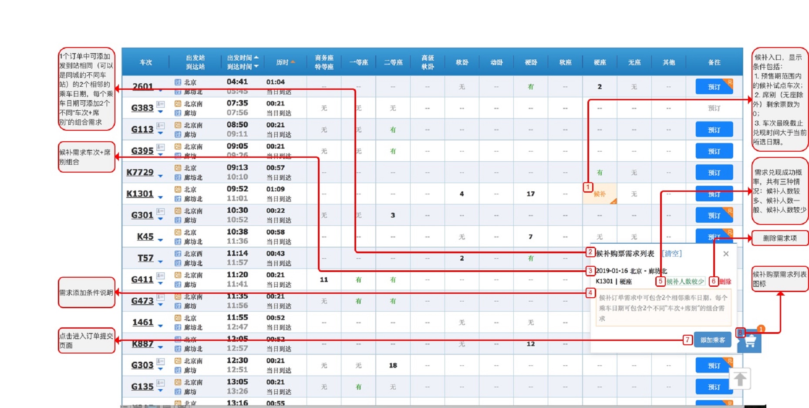Expand the dropdown arrow under train K1301
The image size is (809, 408).
click(160, 197)
